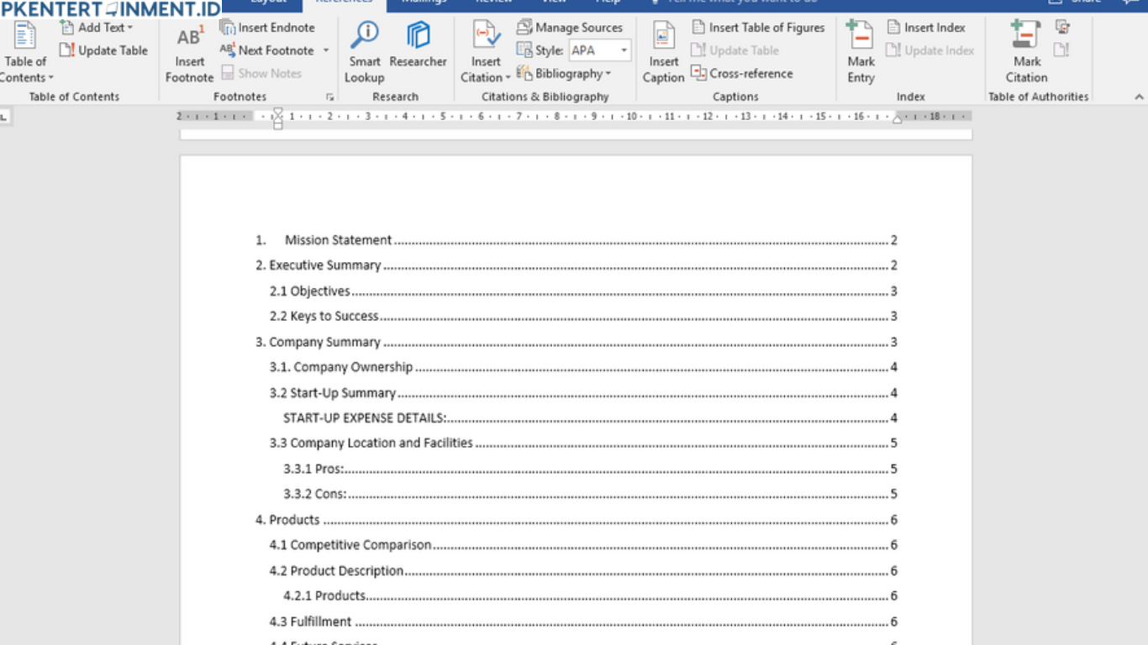Insert a caption
The image size is (1148, 645).
(663, 50)
